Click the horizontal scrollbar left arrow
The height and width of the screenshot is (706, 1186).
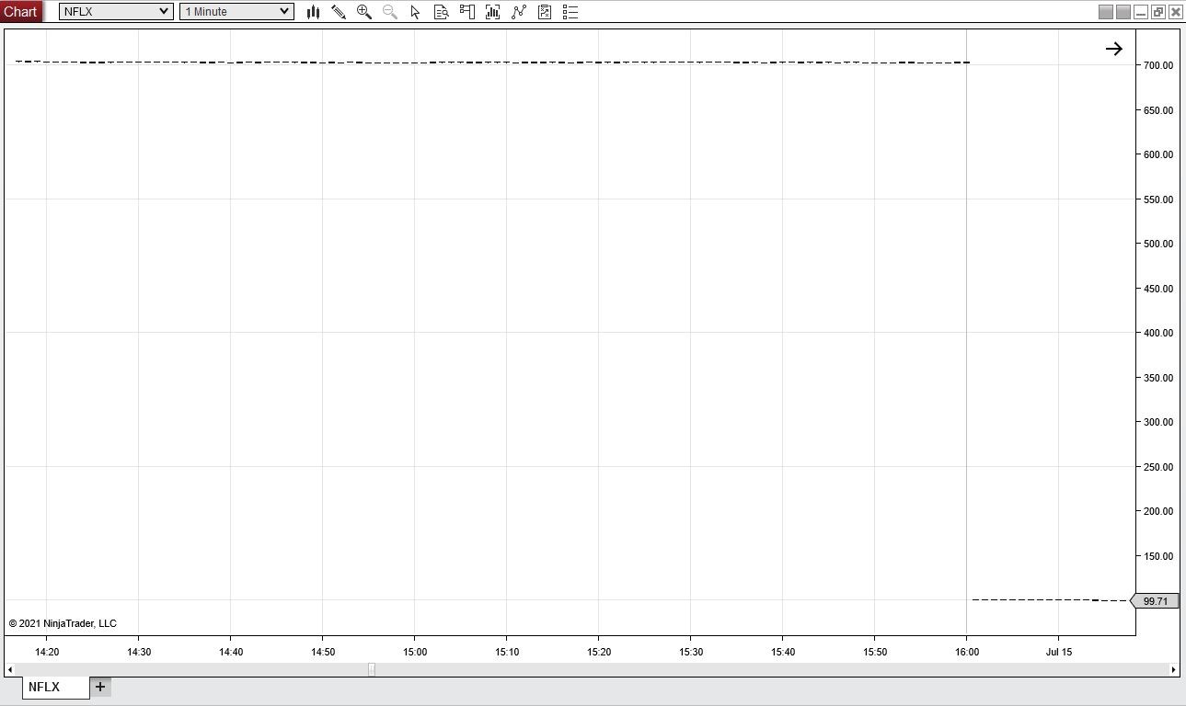10,669
